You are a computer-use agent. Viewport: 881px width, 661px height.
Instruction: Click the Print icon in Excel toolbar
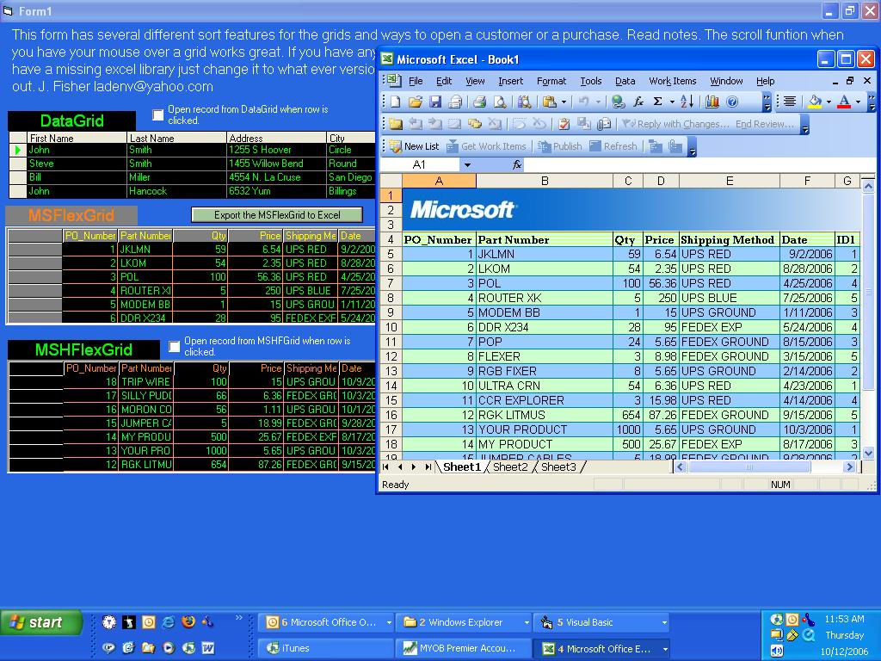[479, 102]
